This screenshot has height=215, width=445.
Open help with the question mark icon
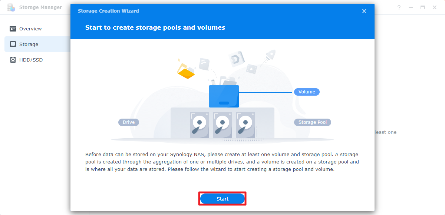point(399,7)
